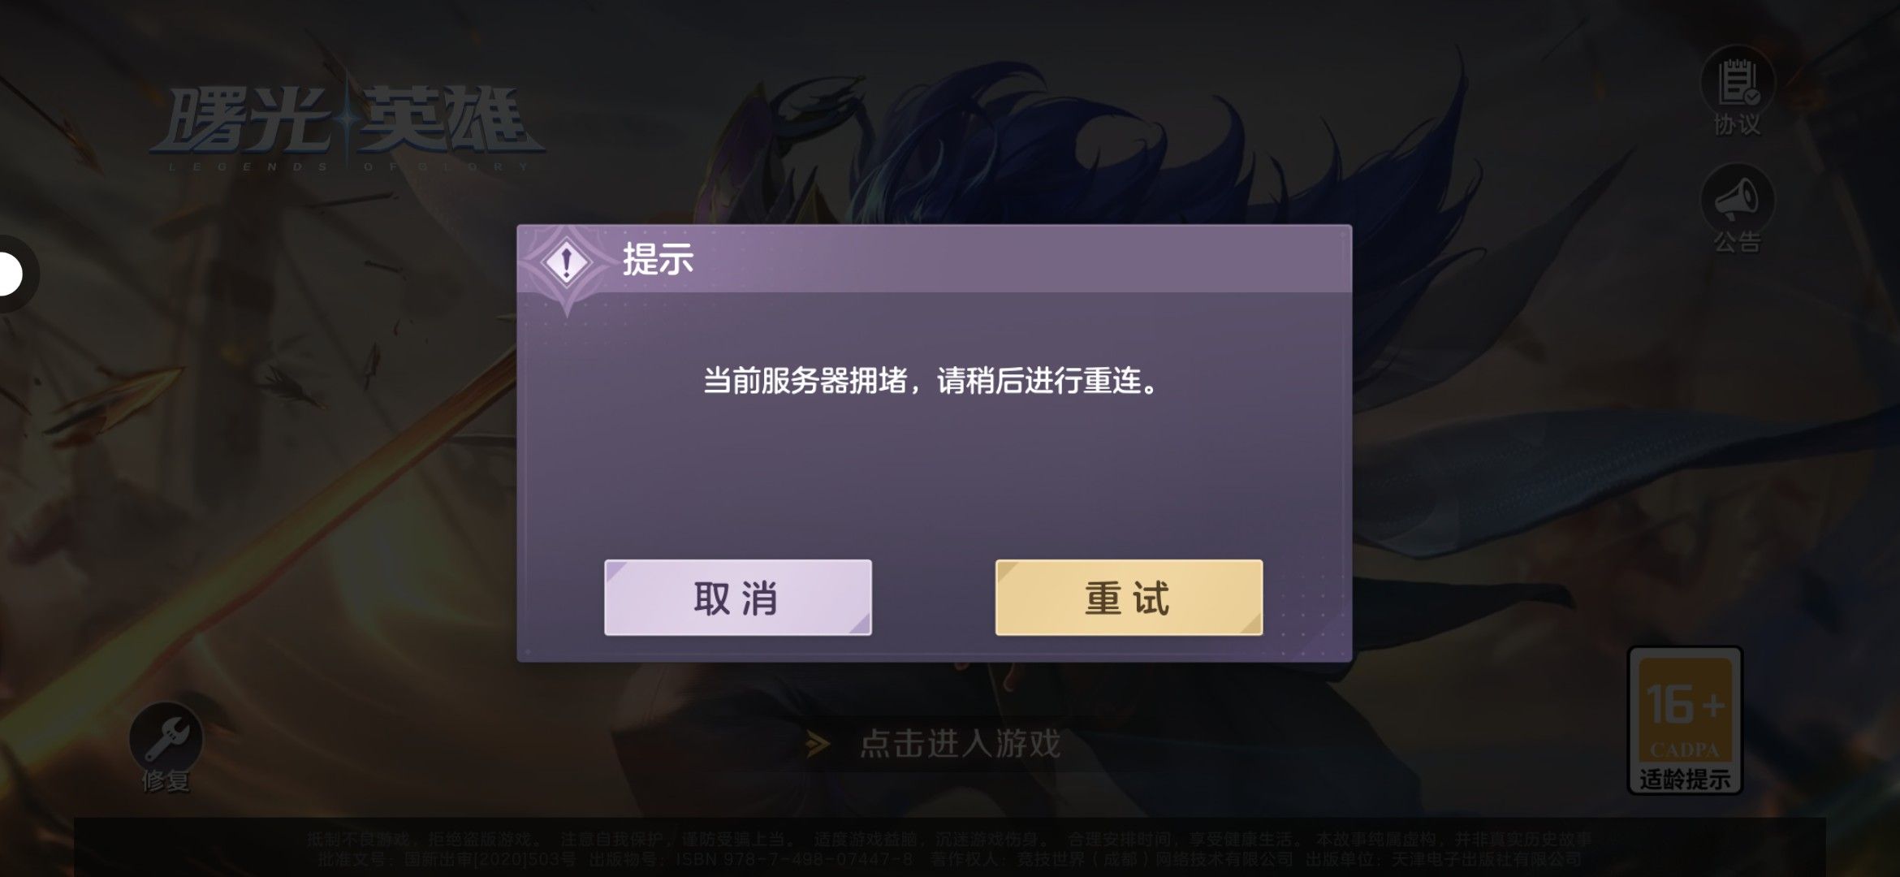This screenshot has width=1900, height=877.
Task: Click the 适龄提示 label under age badge
Action: click(1685, 780)
